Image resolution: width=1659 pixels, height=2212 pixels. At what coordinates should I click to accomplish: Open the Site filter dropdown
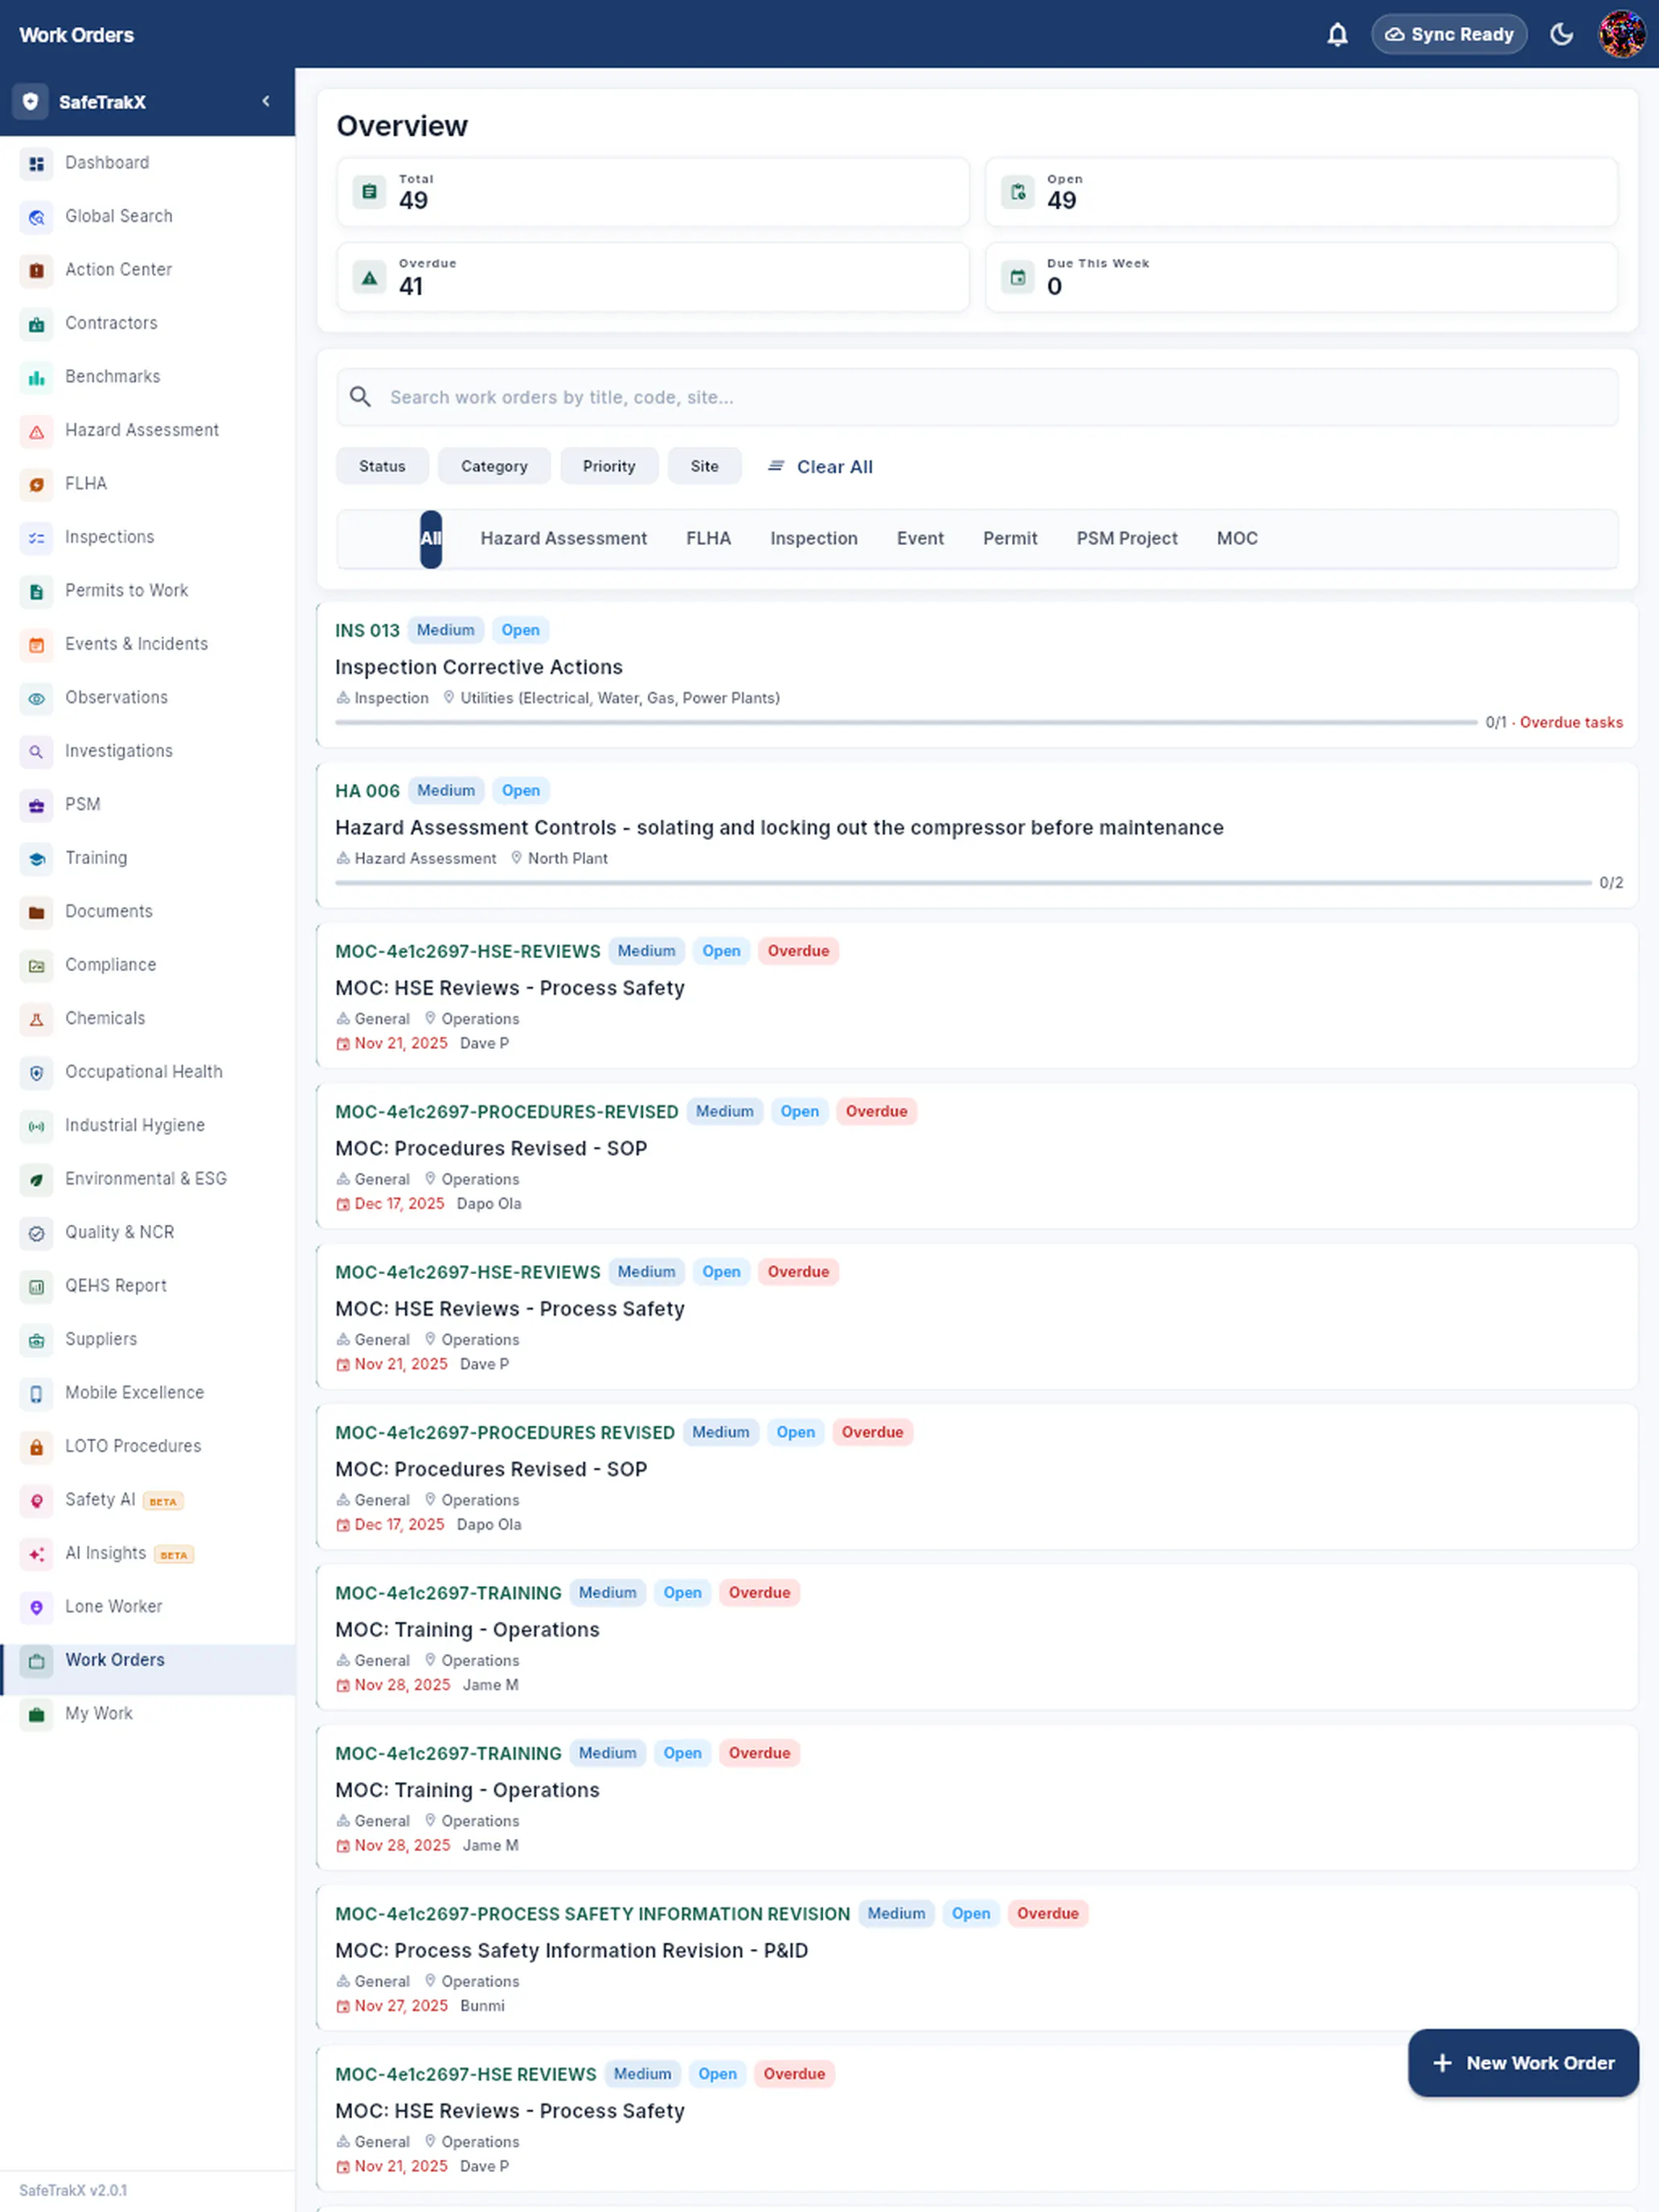click(x=704, y=467)
